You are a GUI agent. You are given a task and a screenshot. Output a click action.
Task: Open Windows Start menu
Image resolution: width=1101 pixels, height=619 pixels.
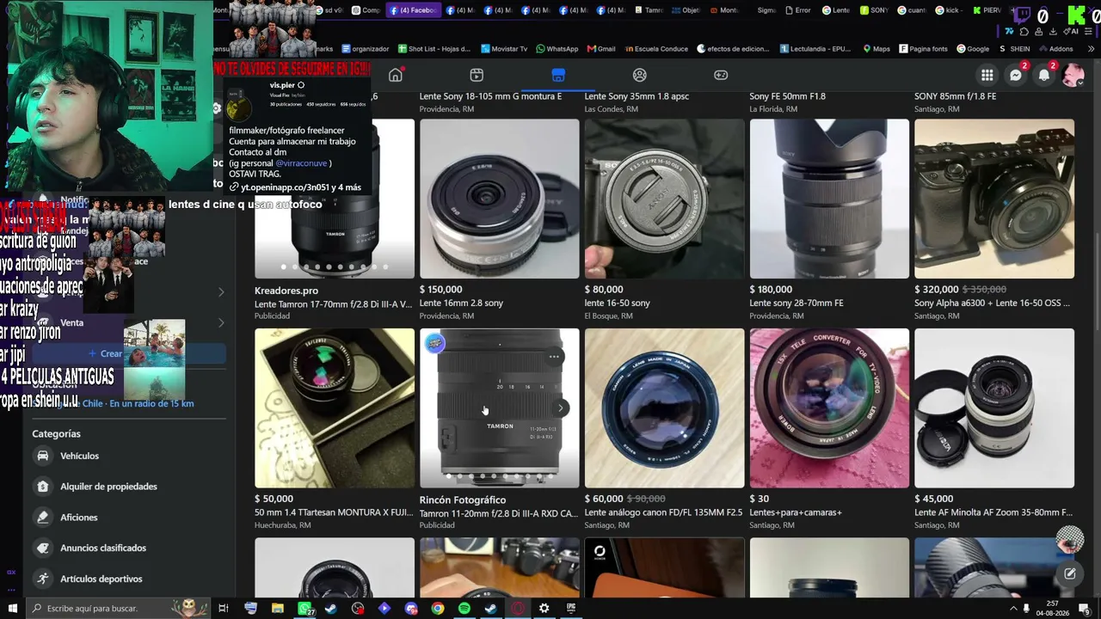(x=12, y=609)
